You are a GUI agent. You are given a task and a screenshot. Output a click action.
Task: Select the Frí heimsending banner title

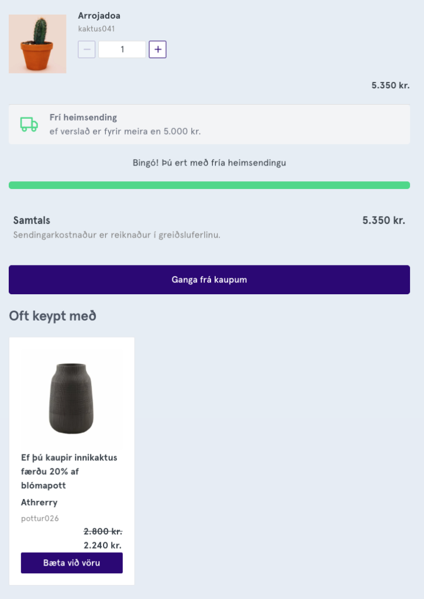[x=83, y=118]
